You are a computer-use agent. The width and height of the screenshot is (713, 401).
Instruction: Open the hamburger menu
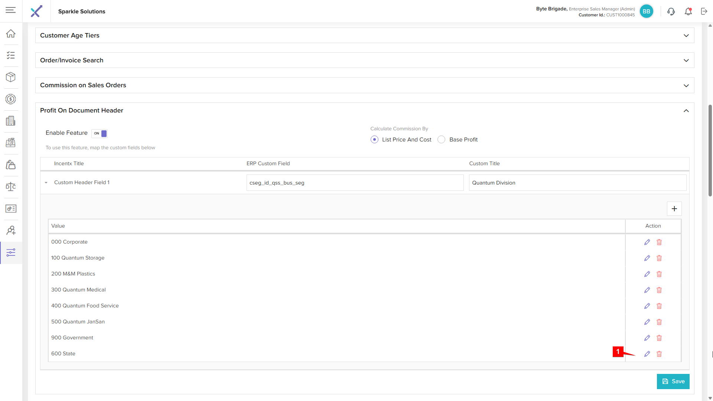tap(11, 10)
